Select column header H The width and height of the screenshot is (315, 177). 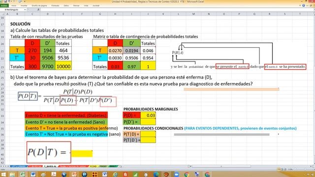tap(115, 14)
